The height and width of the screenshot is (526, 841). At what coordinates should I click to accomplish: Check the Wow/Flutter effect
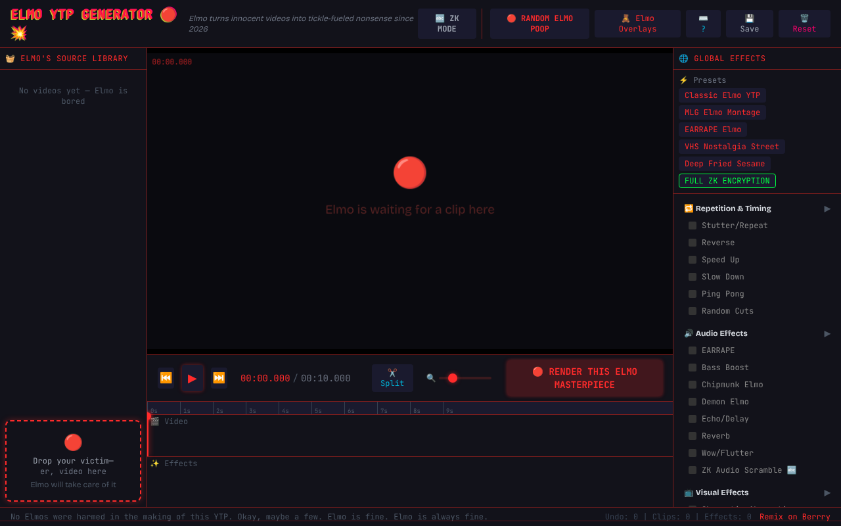click(x=693, y=453)
